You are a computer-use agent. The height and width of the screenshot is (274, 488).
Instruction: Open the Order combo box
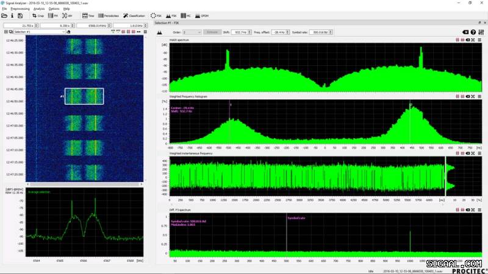(x=192, y=32)
